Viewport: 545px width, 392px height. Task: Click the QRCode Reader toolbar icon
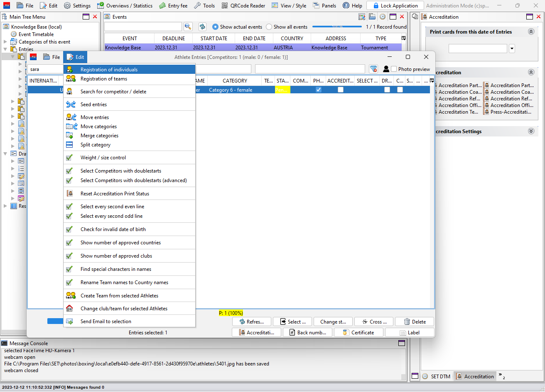point(225,5)
